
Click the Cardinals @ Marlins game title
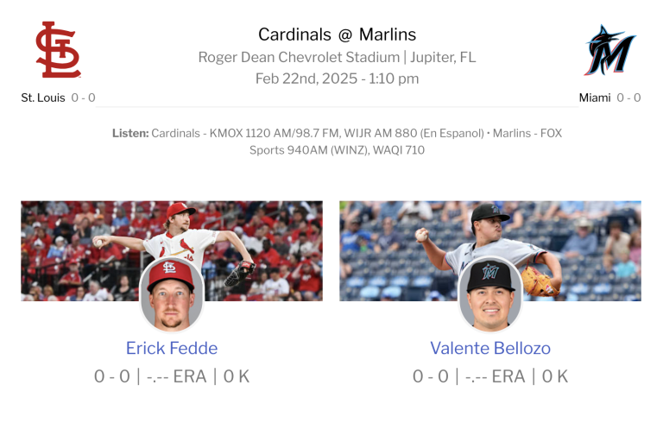[337, 35]
